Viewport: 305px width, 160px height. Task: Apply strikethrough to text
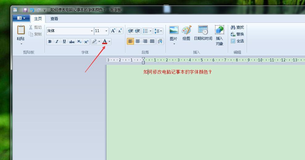(72, 42)
